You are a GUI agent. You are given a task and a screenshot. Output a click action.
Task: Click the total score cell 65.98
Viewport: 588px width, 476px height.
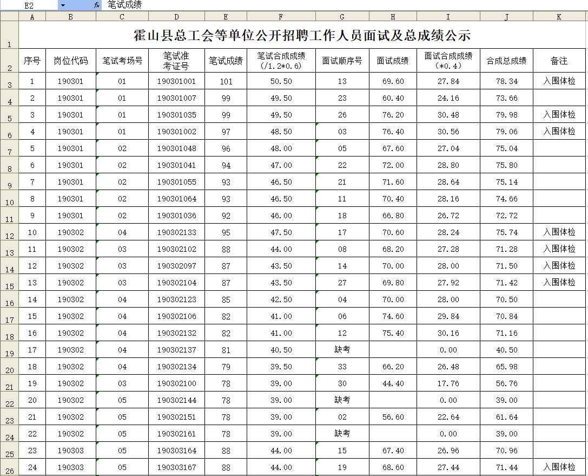(507, 367)
